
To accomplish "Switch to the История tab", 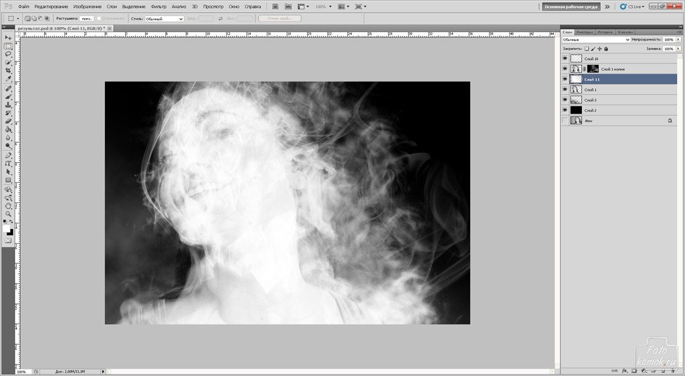I will click(x=605, y=31).
